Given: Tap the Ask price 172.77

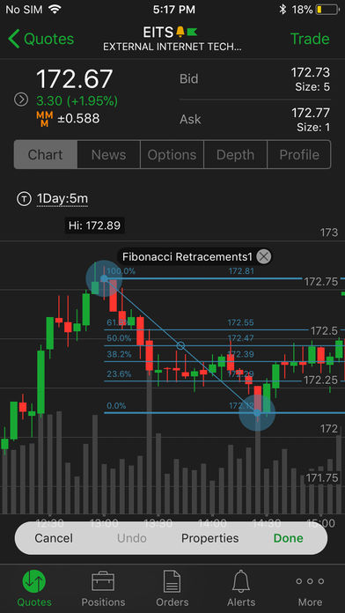Looking at the screenshot, I should (x=311, y=113).
